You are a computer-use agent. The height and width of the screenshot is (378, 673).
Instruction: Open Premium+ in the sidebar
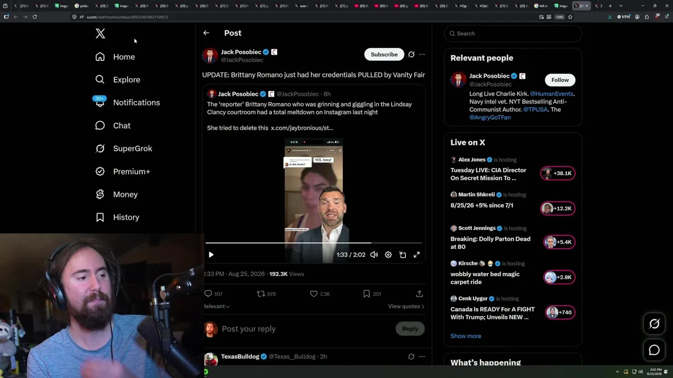[x=123, y=172]
